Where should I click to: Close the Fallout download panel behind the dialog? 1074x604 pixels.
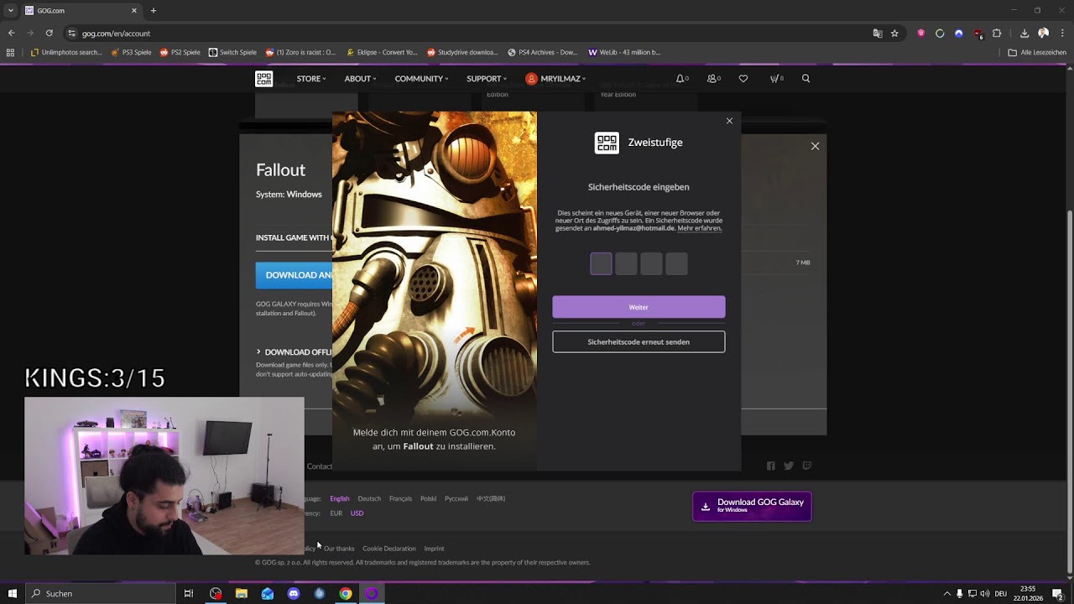pyautogui.click(x=815, y=146)
